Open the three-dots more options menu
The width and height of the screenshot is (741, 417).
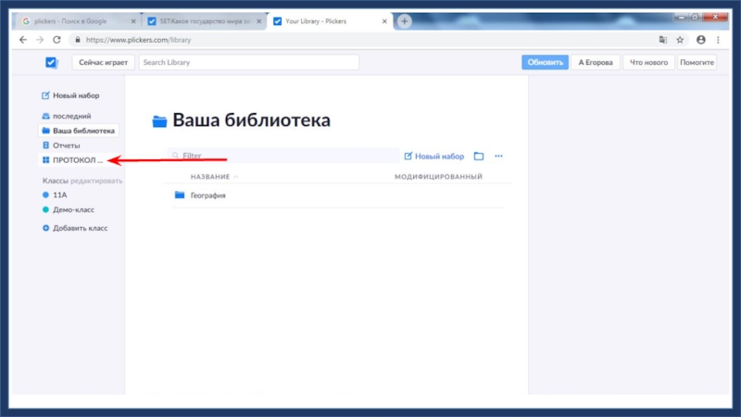coord(498,157)
